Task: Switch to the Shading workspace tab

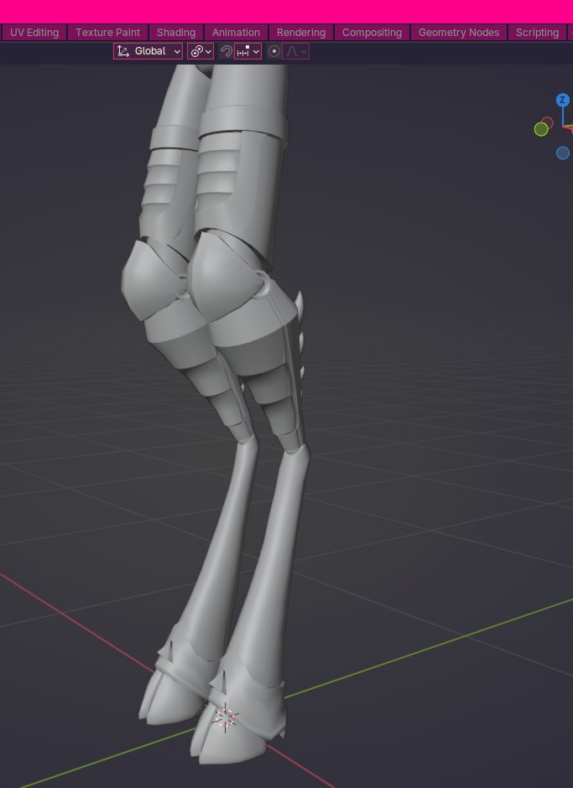Action: (x=176, y=33)
